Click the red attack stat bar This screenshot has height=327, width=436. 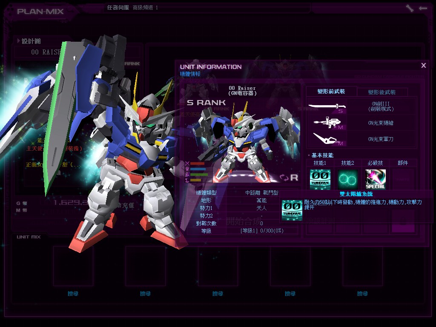click(198, 164)
